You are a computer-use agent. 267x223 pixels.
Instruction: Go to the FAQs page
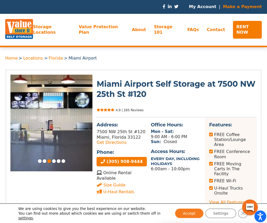[x=193, y=29]
